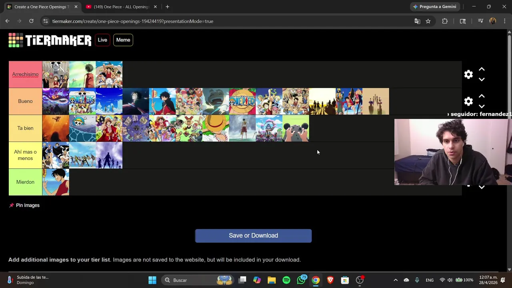This screenshot has width=512, height=288.
Task: Click Pregunta a Gemini button
Action: point(435,7)
